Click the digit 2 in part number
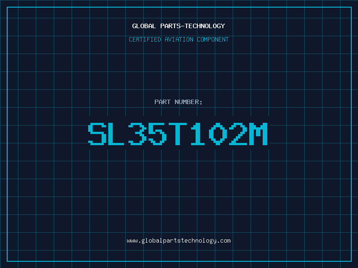The image size is (358, 268). click(238, 134)
